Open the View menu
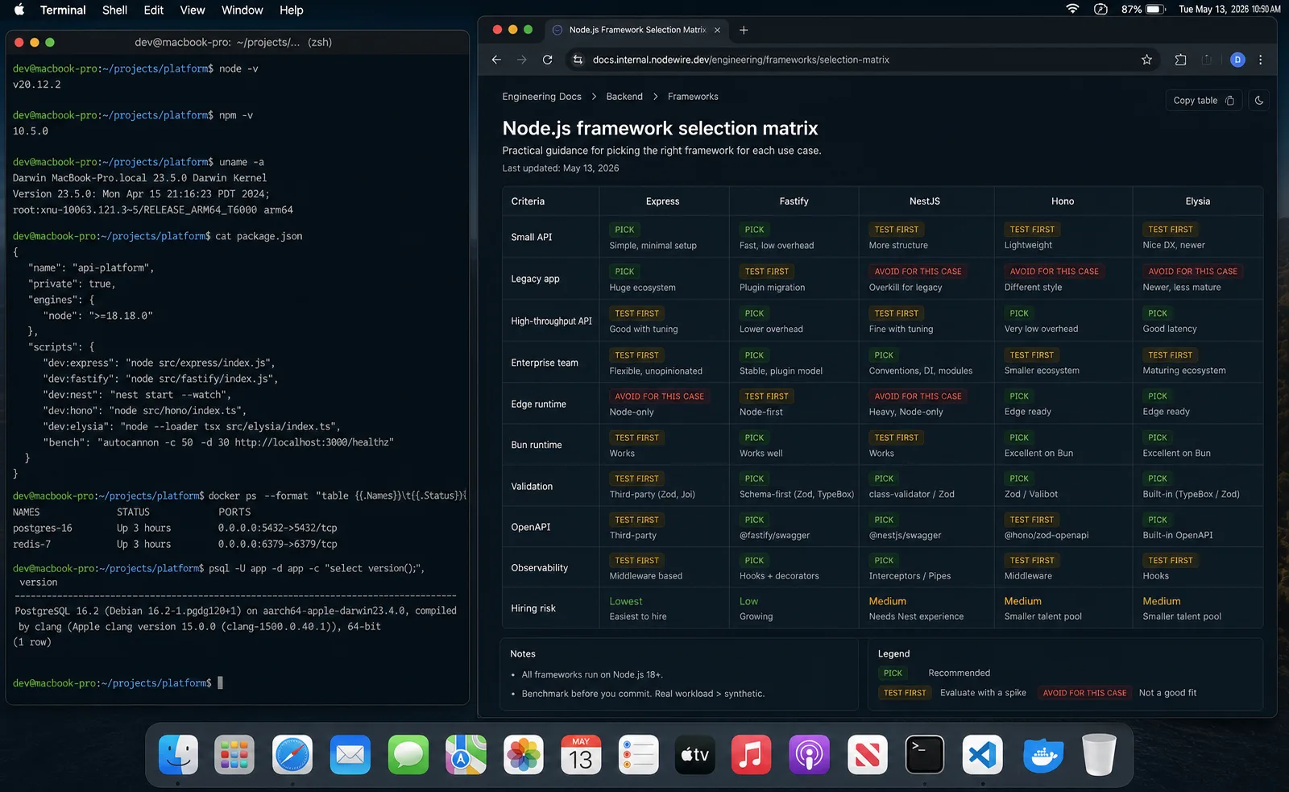 (193, 10)
